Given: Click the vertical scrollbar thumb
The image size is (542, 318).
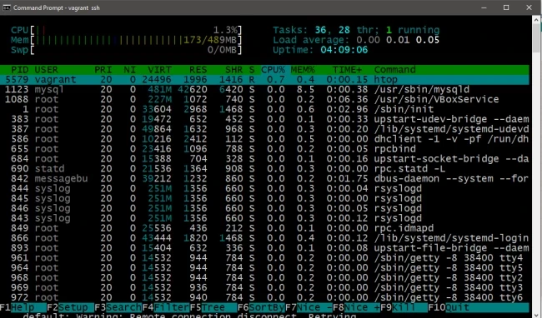Looking at the screenshot, I should tap(537, 38).
